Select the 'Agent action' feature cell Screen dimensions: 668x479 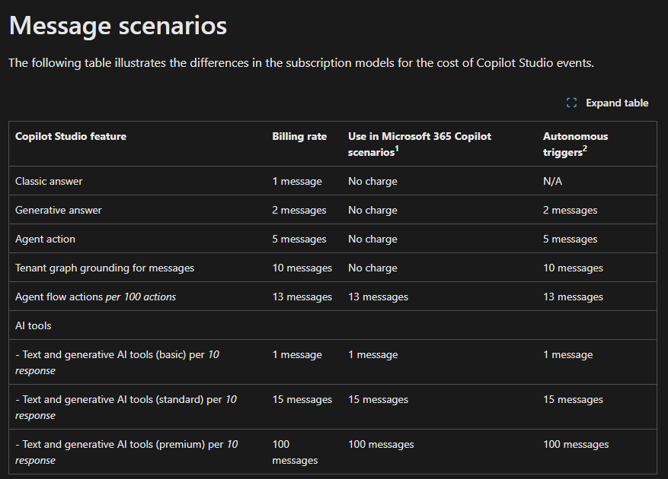pos(45,239)
